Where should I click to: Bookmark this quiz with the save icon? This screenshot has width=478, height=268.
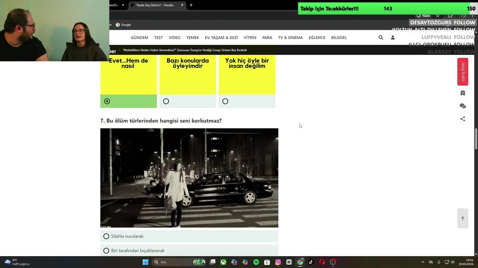click(463, 93)
